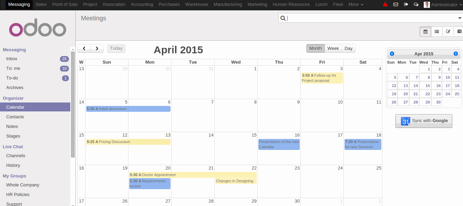
Task: Switch calendar to Week view
Action: 333,48
